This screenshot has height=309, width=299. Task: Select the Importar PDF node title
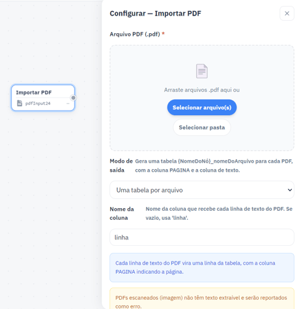tap(34, 92)
